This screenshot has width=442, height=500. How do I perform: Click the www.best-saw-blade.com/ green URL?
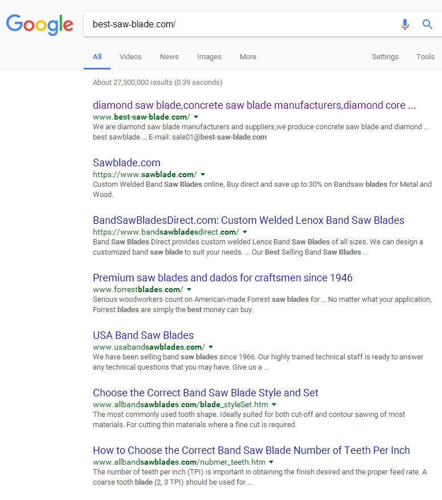(141, 117)
